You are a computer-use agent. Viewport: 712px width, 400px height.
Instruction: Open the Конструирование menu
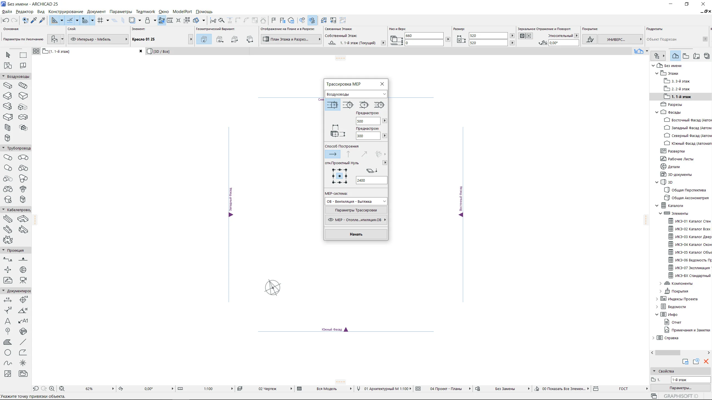(x=66, y=12)
